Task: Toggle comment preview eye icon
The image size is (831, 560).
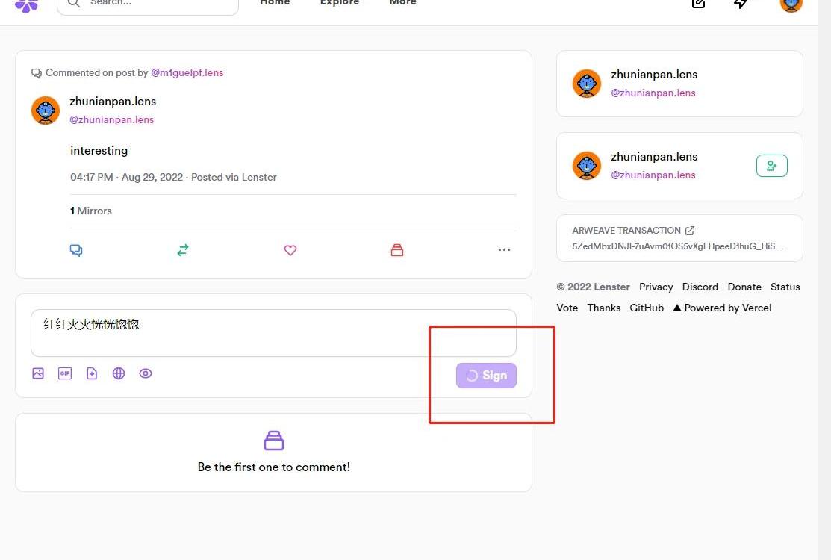Action: click(146, 373)
